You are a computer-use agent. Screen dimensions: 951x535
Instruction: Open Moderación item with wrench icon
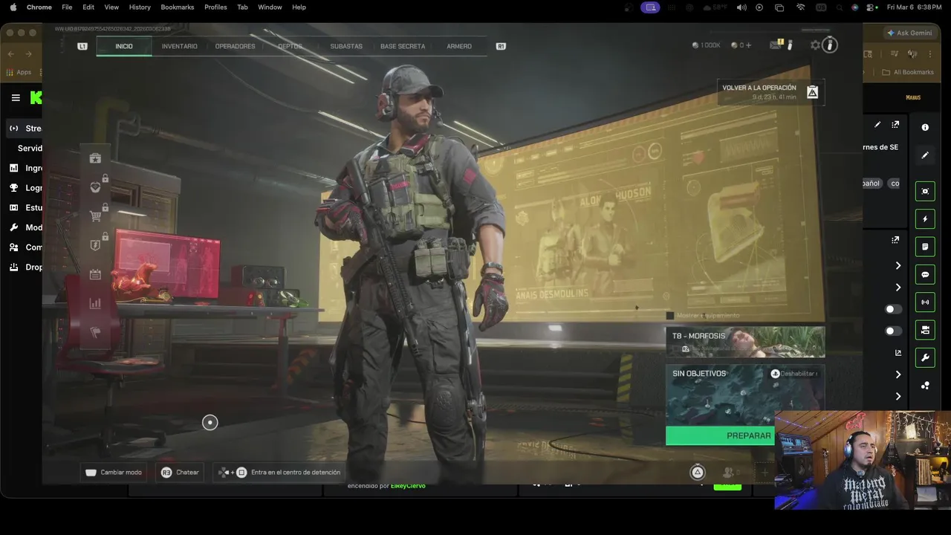[x=25, y=227]
